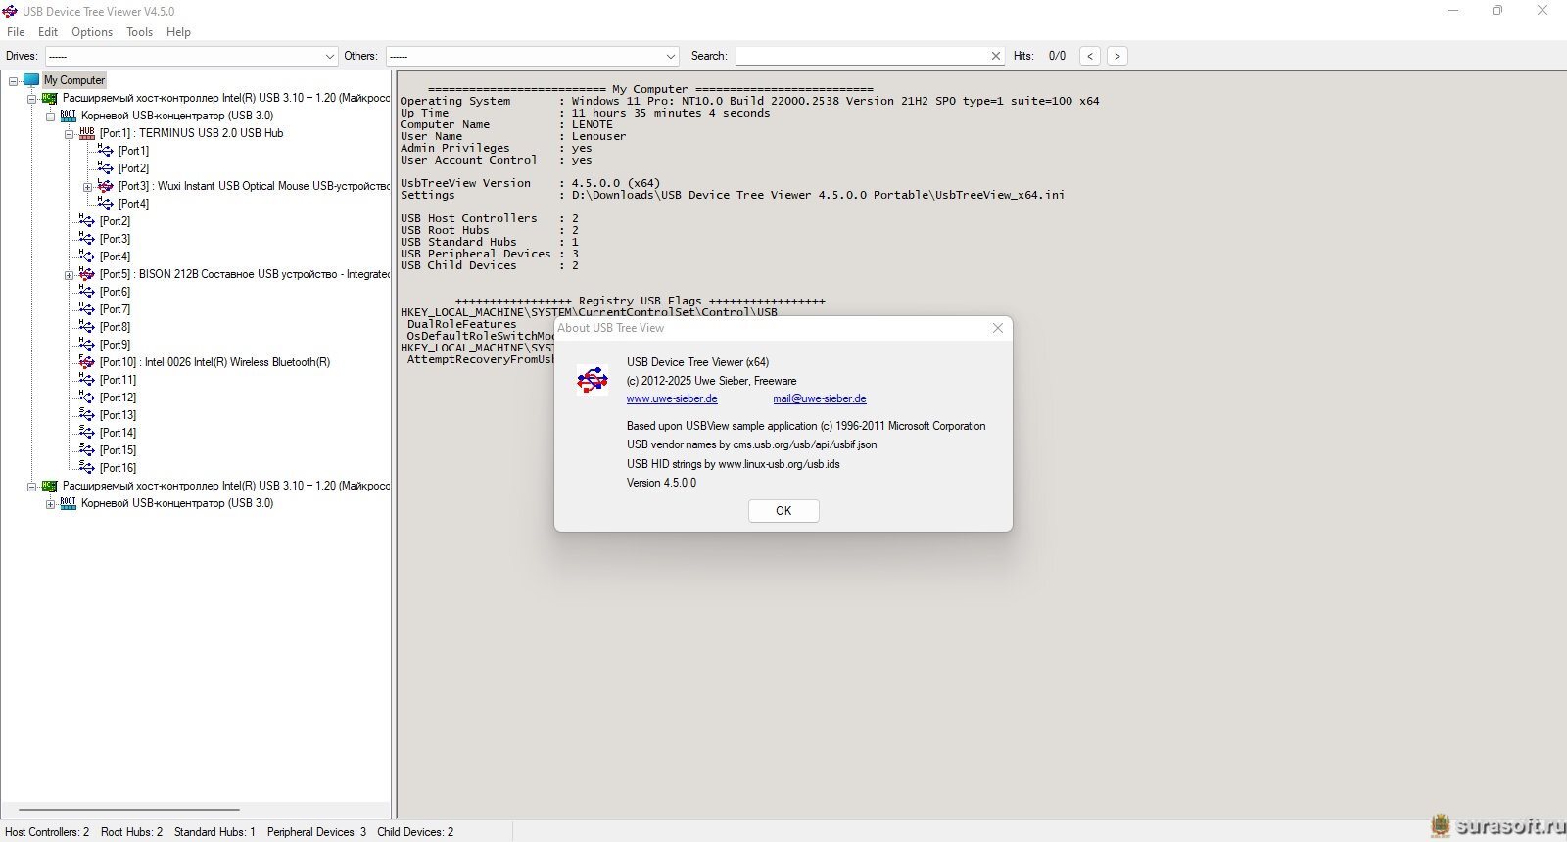Collapse the first USB 3.0 root hub node

click(x=50, y=117)
